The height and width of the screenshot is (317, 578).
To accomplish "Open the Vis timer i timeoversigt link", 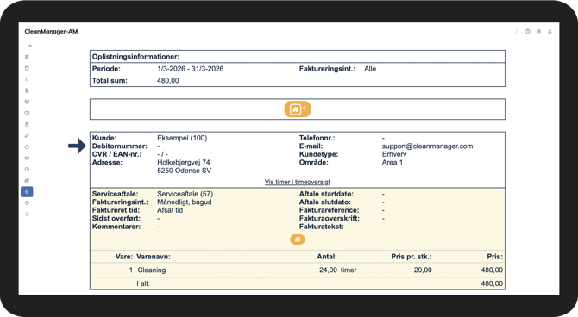I will tap(298, 182).
